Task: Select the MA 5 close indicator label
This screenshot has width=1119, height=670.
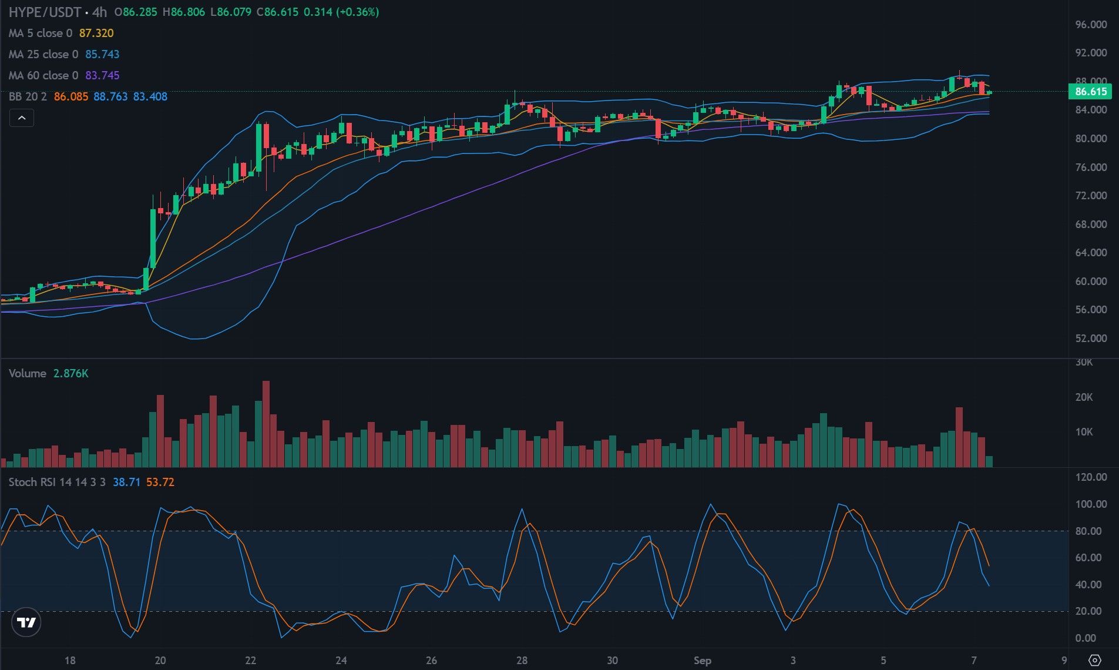Action: pyautogui.click(x=41, y=33)
